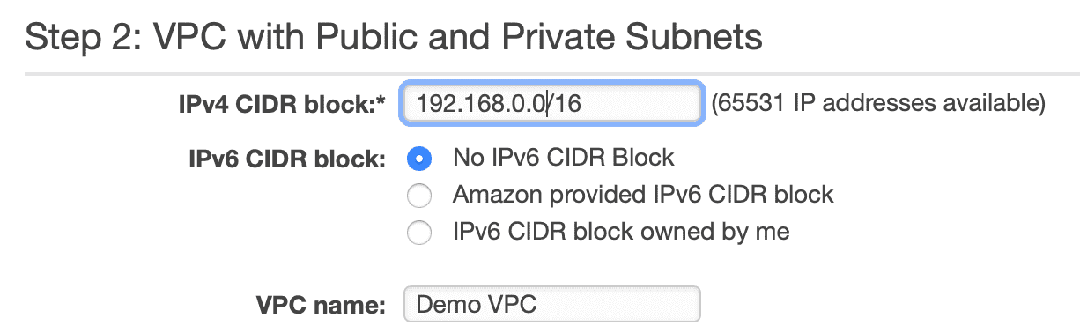Click the 'No IPv6 CIDR Block' option label
The width and height of the screenshot is (1080, 333).
[564, 159]
